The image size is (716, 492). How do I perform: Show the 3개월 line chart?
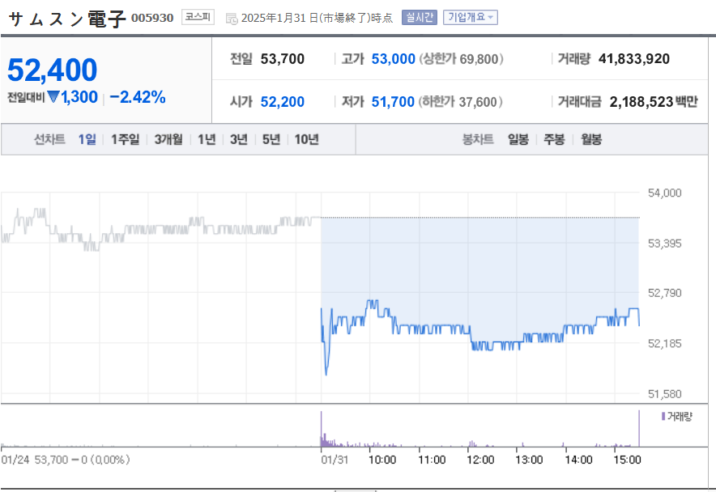[168, 139]
